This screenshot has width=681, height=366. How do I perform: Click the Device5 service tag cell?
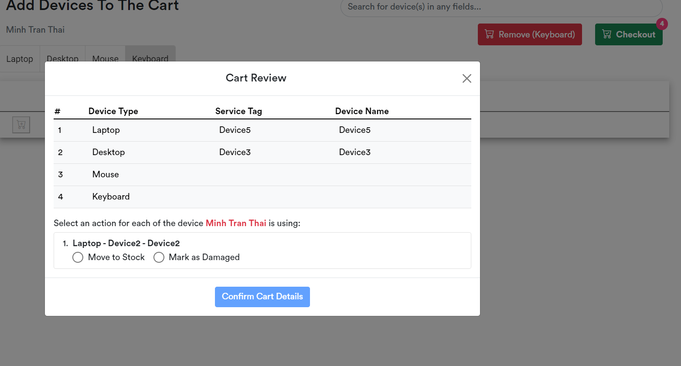pyautogui.click(x=235, y=130)
